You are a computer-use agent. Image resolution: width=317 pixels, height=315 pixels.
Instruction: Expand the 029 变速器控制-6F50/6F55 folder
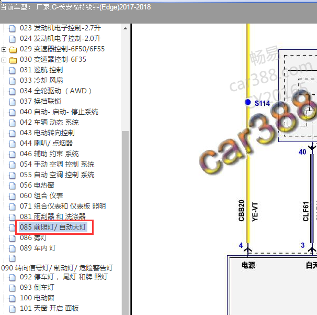click(4, 49)
